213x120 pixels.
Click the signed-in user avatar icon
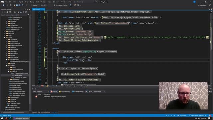(194, 2)
